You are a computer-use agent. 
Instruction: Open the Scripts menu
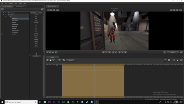coord(20,3)
